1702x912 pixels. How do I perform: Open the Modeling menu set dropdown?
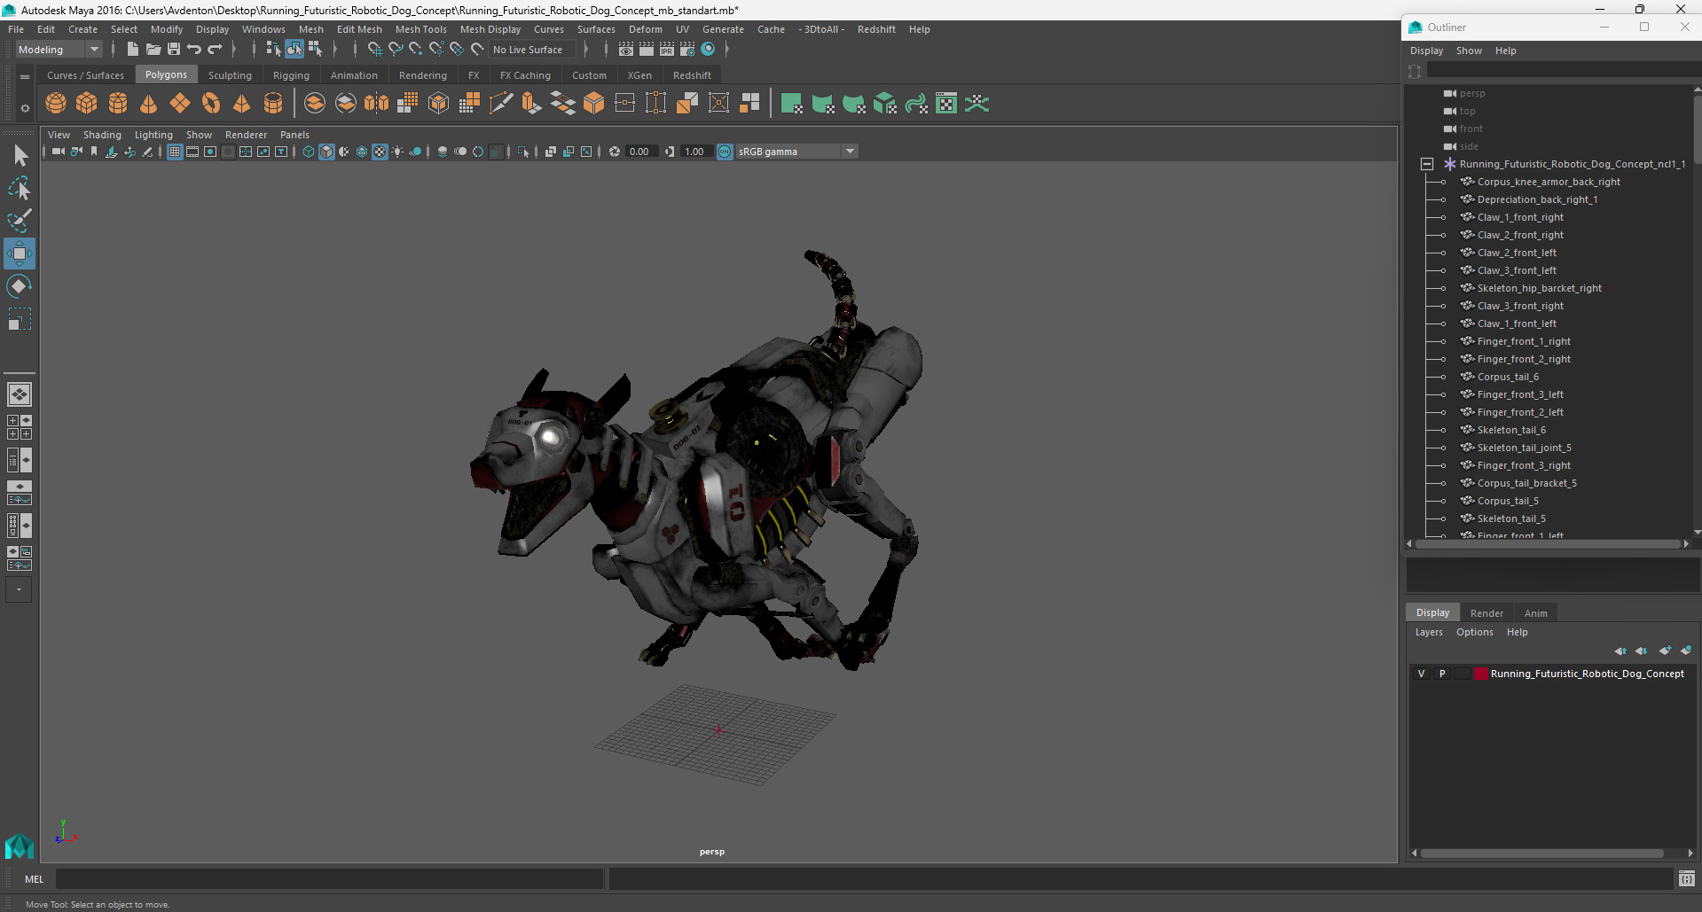click(59, 50)
